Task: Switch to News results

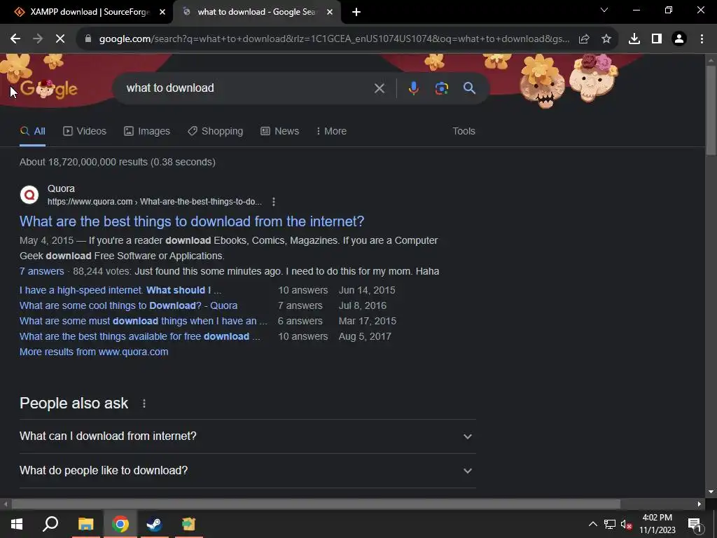Action: click(280, 131)
